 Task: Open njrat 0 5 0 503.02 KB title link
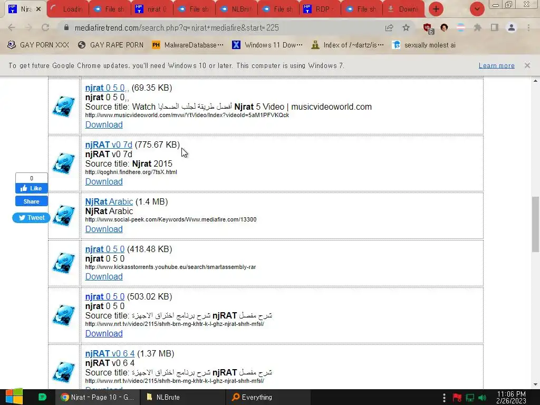[x=105, y=296]
